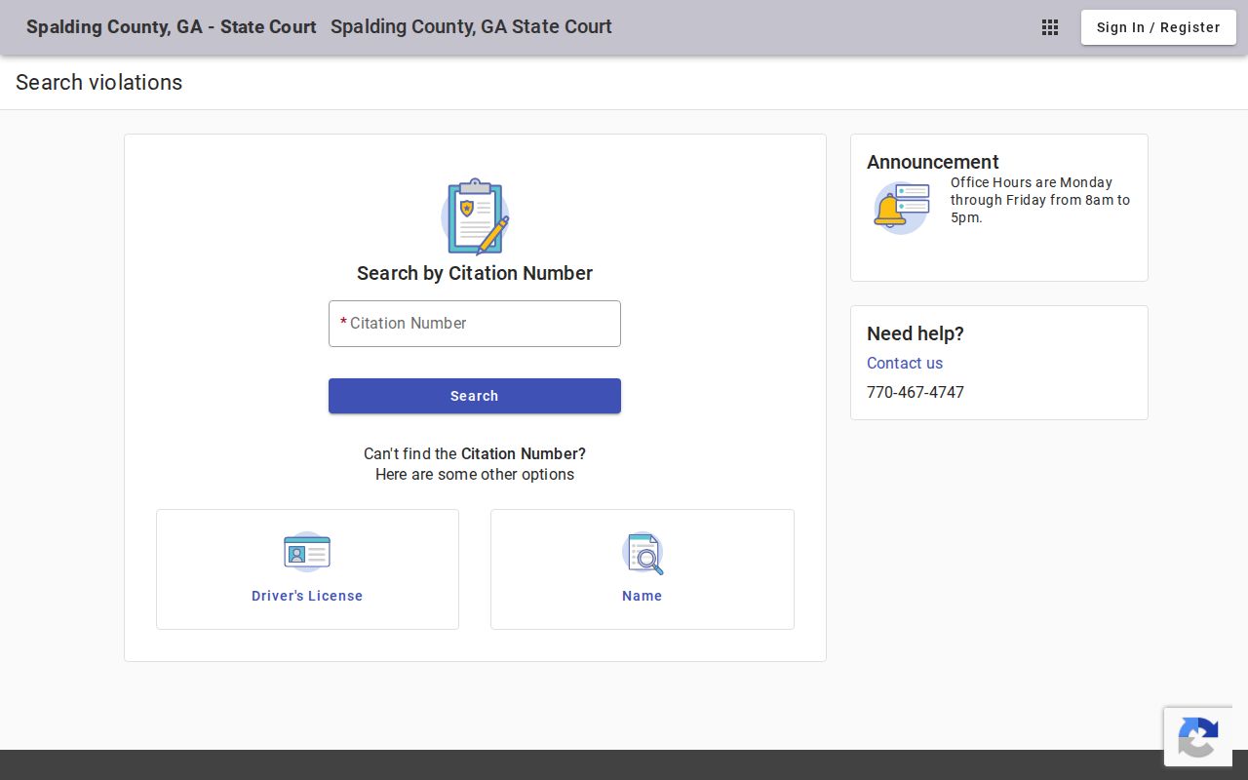This screenshot has height=780, width=1248.
Task: Click the Name search document icon
Action: (643, 553)
